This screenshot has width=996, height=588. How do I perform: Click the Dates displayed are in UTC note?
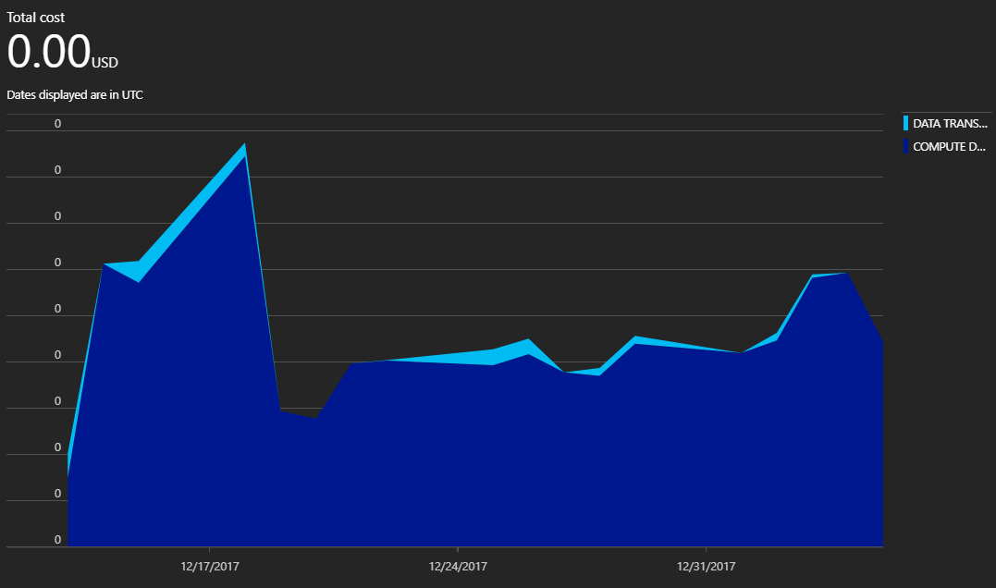pos(75,94)
